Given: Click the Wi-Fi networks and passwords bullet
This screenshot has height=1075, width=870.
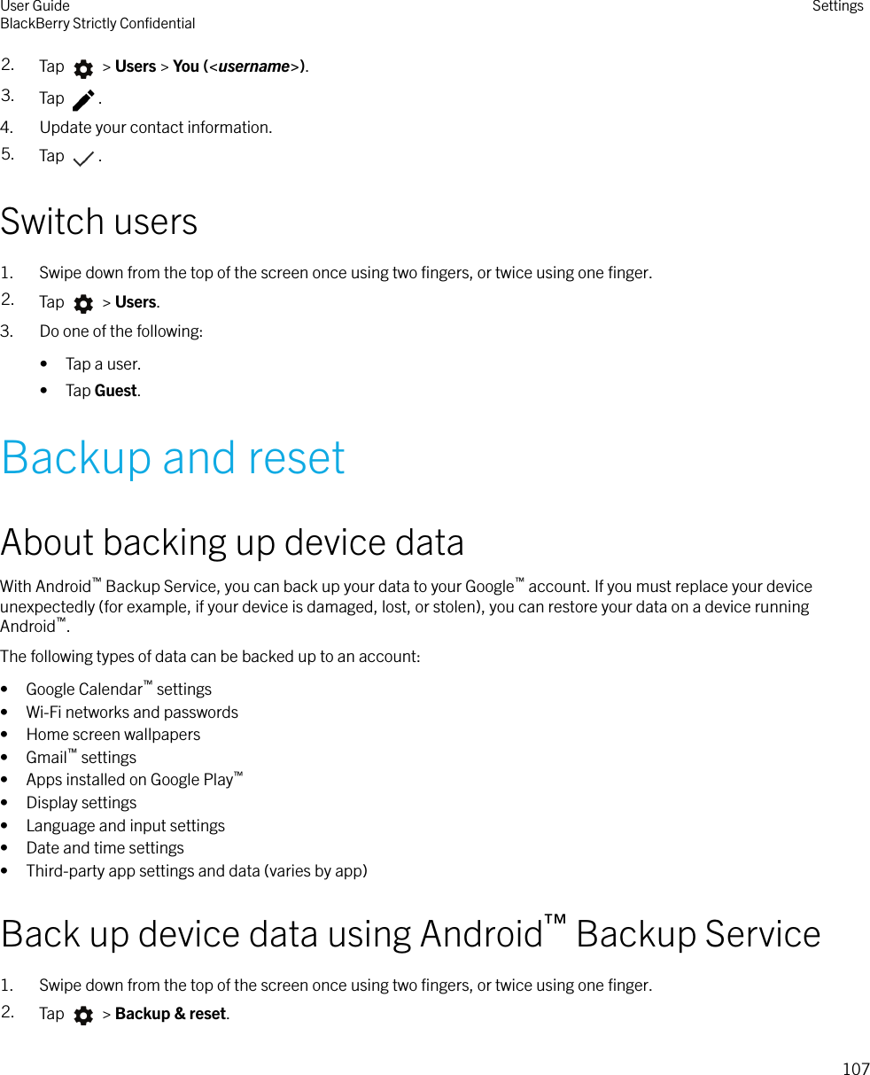Looking at the screenshot, I should [x=132, y=713].
